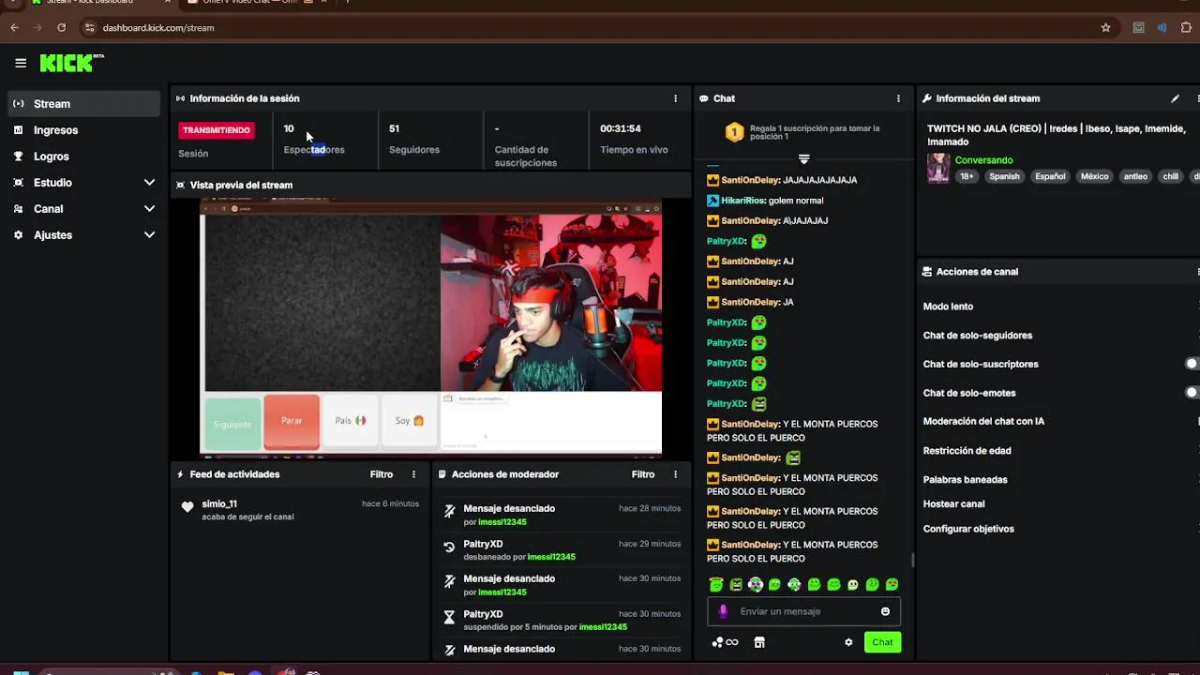Image resolution: width=1200 pixels, height=675 pixels.
Task: Toggle Chat de solo-emotes switch
Action: 1192,393
